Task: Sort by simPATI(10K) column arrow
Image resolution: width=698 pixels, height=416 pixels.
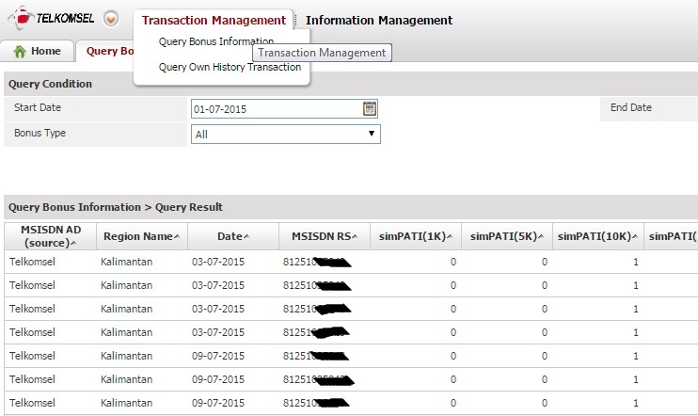Action: coord(635,236)
